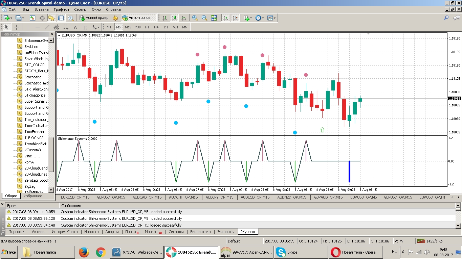This screenshot has width=462, height=259.
Task: Open the MetaEditor book icon
Action: pyautogui.click(x=115, y=18)
